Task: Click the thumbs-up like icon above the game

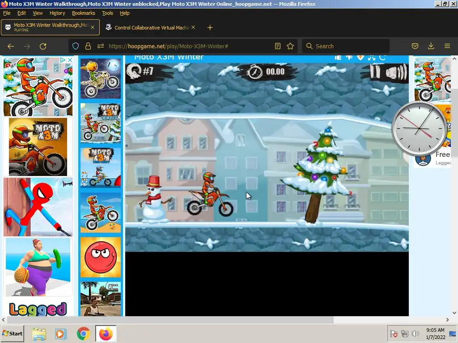Action: click(x=338, y=58)
